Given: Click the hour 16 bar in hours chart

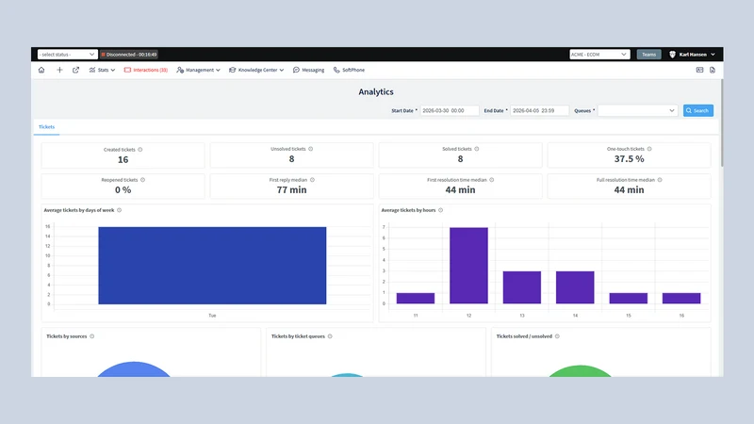Looking at the screenshot, I should point(681,298).
